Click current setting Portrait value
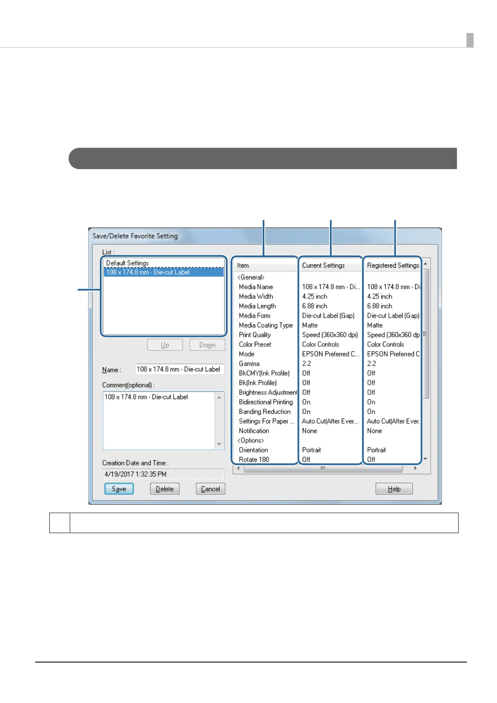 pos(312,450)
